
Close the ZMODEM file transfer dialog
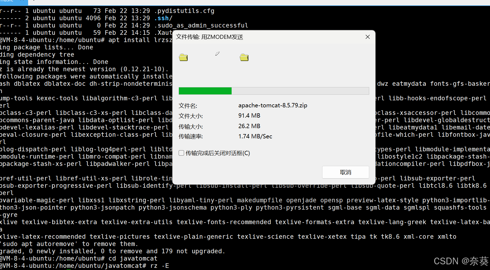(x=368, y=37)
